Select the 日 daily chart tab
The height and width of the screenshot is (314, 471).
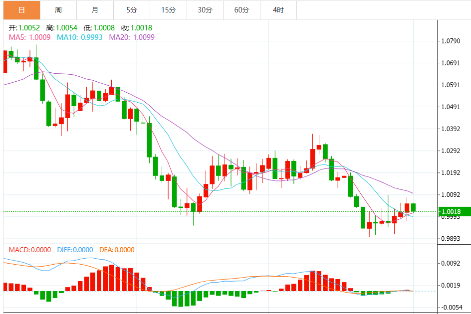pos(21,10)
